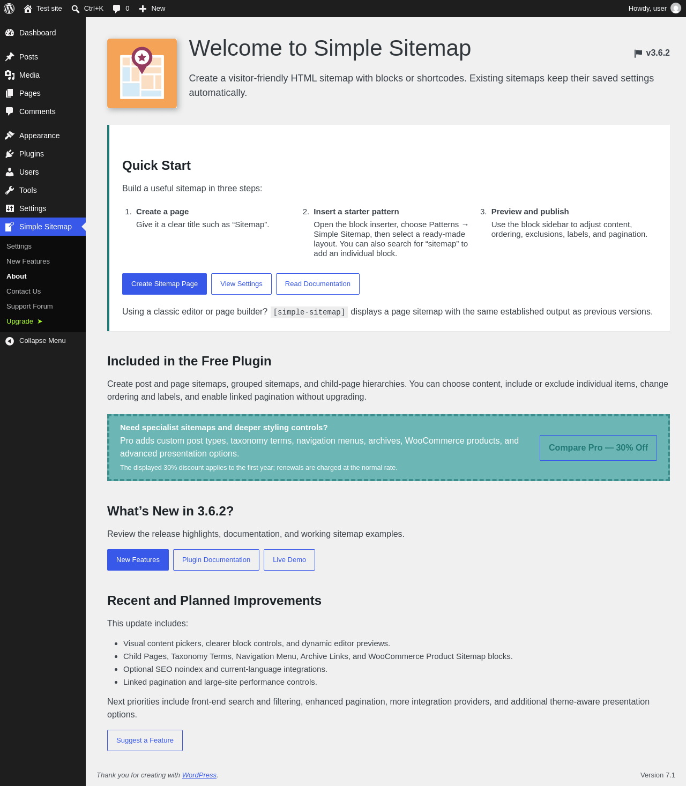Click the Quick Start heading

pyautogui.click(x=156, y=166)
